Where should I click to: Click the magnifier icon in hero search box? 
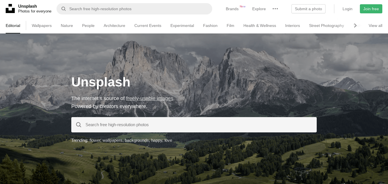[79, 125]
